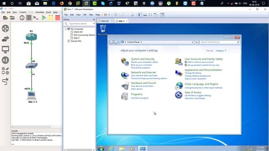This screenshot has height=151, width=269.
Task: Open User Accounts and Family Safety
Action: [203, 59]
